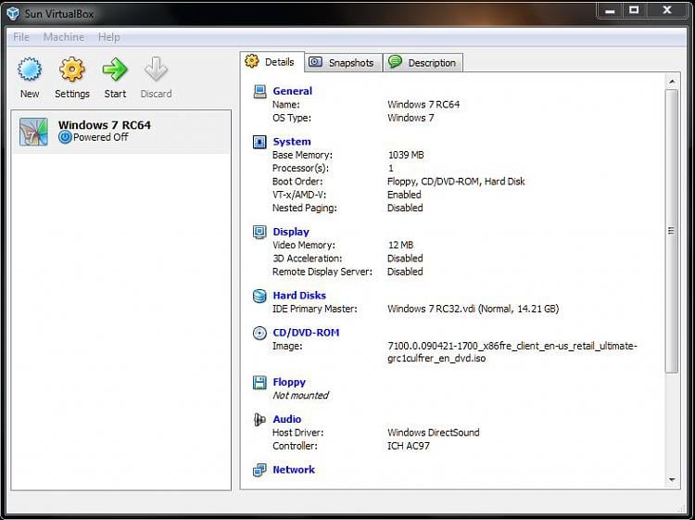Minimize the Sun VirtualBox window
The width and height of the screenshot is (695, 520).
tap(611, 10)
